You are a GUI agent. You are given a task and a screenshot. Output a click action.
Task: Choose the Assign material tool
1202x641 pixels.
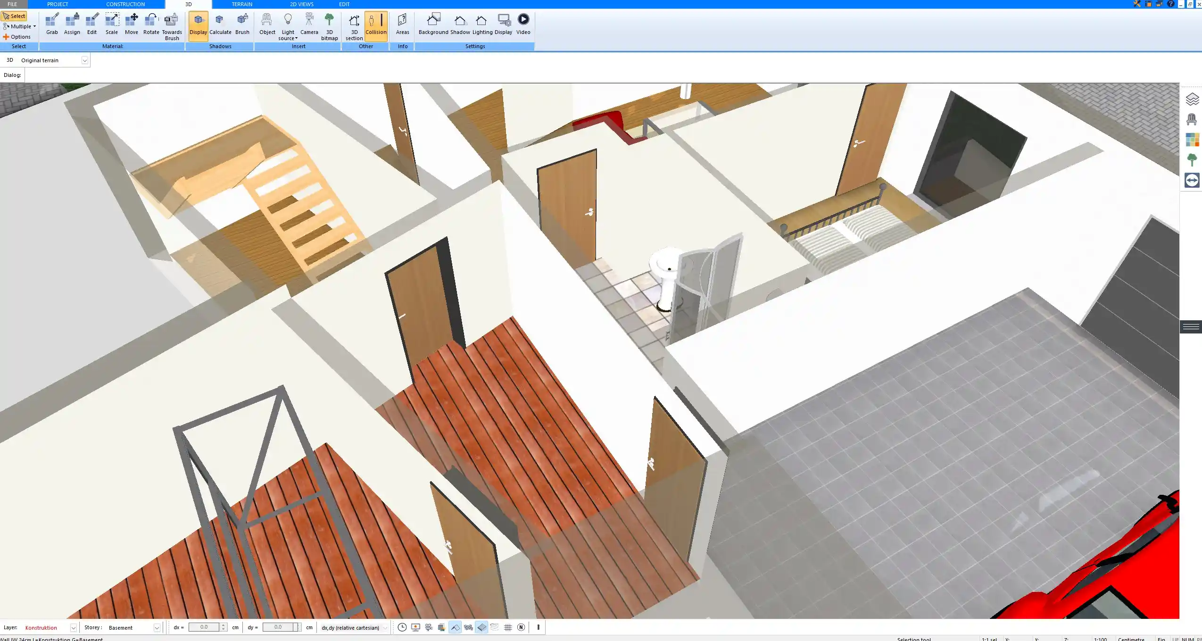point(72,25)
